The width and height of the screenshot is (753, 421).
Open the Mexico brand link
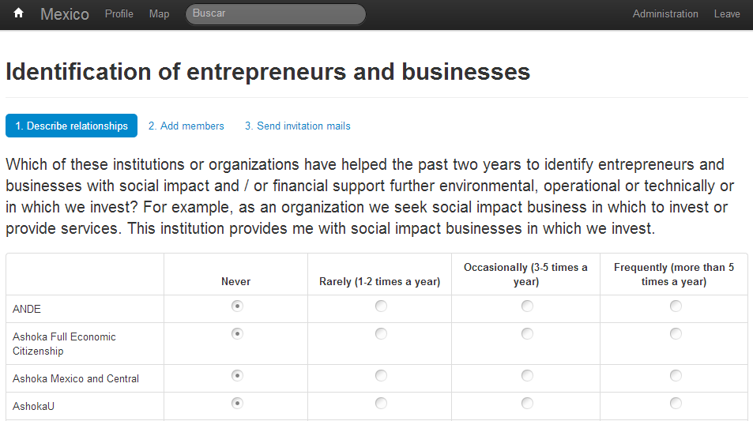[x=65, y=14]
